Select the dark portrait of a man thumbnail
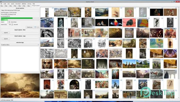This screenshot has height=102, width=180. coord(156,12)
